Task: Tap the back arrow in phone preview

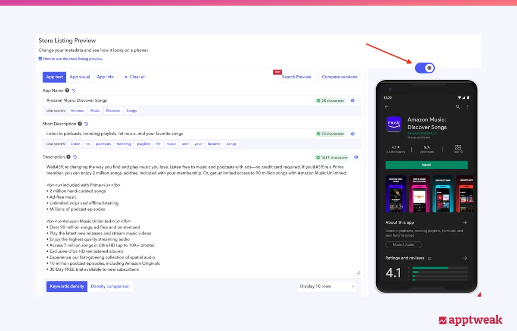Action: tap(386, 107)
